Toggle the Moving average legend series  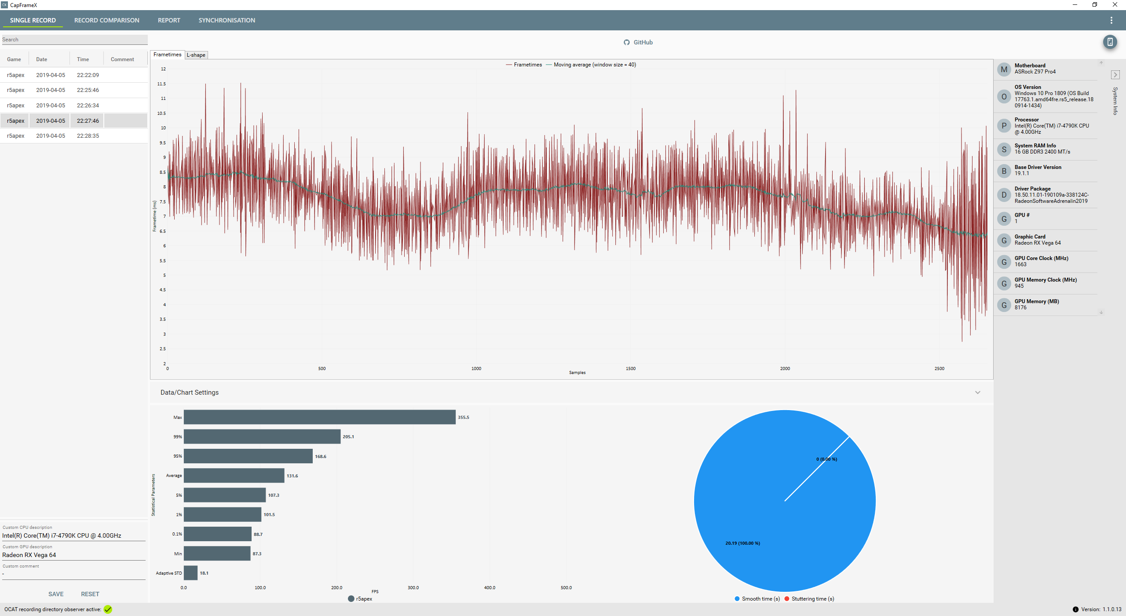tap(591, 65)
